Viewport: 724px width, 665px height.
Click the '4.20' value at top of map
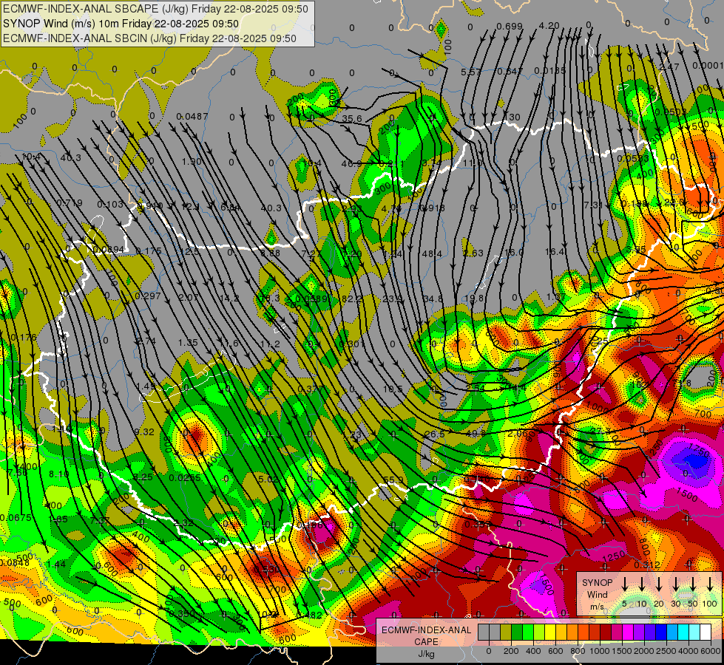tap(549, 26)
